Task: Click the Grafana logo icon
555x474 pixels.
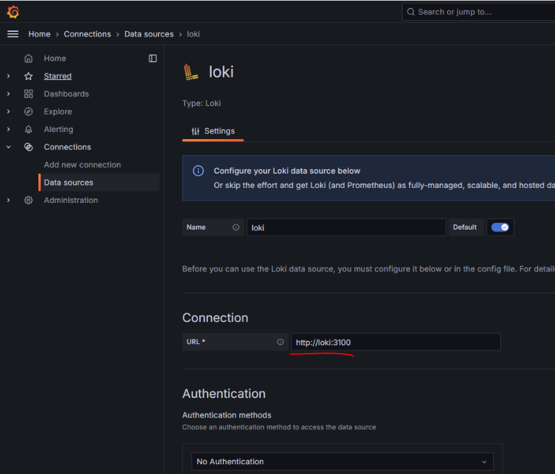Action: (13, 12)
